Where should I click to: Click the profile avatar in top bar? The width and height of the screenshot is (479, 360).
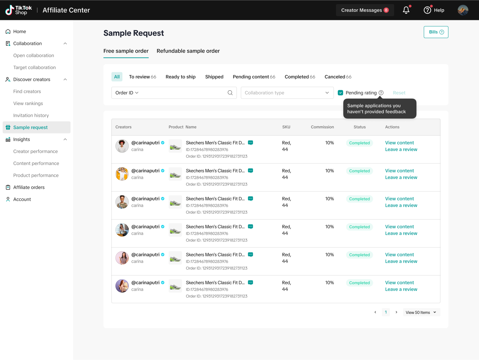tap(463, 10)
